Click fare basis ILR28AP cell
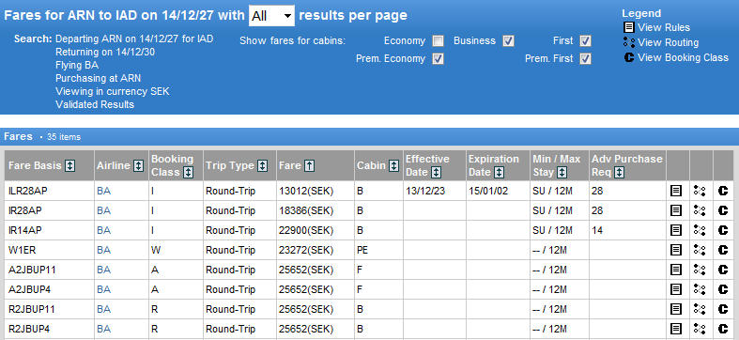 coord(50,191)
